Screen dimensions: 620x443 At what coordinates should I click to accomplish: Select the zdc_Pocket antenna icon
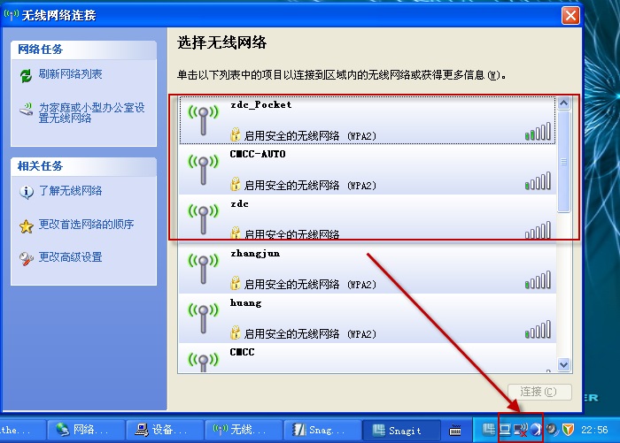(203, 120)
